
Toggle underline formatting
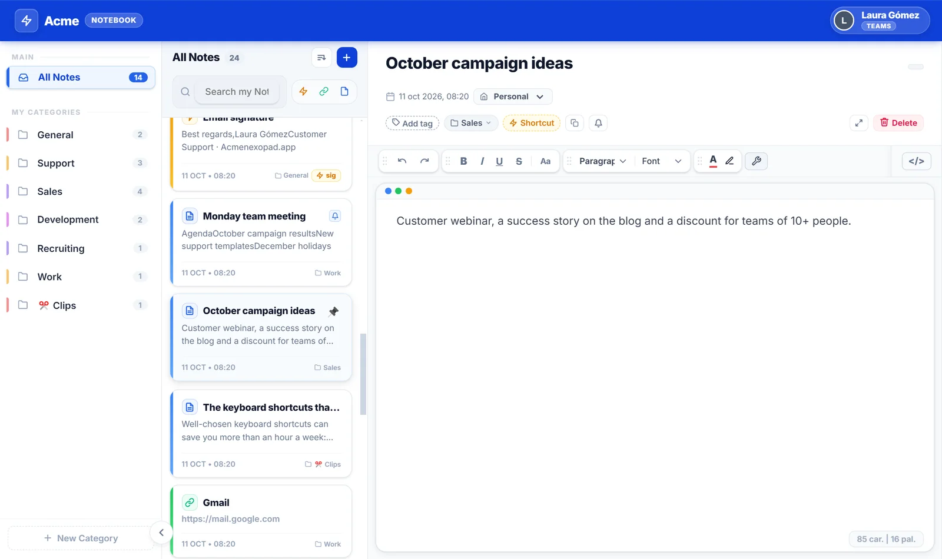pyautogui.click(x=499, y=161)
